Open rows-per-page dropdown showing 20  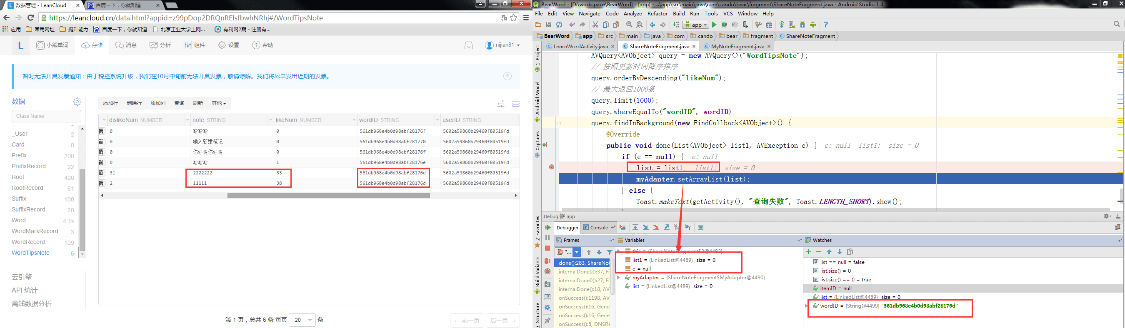point(302,320)
